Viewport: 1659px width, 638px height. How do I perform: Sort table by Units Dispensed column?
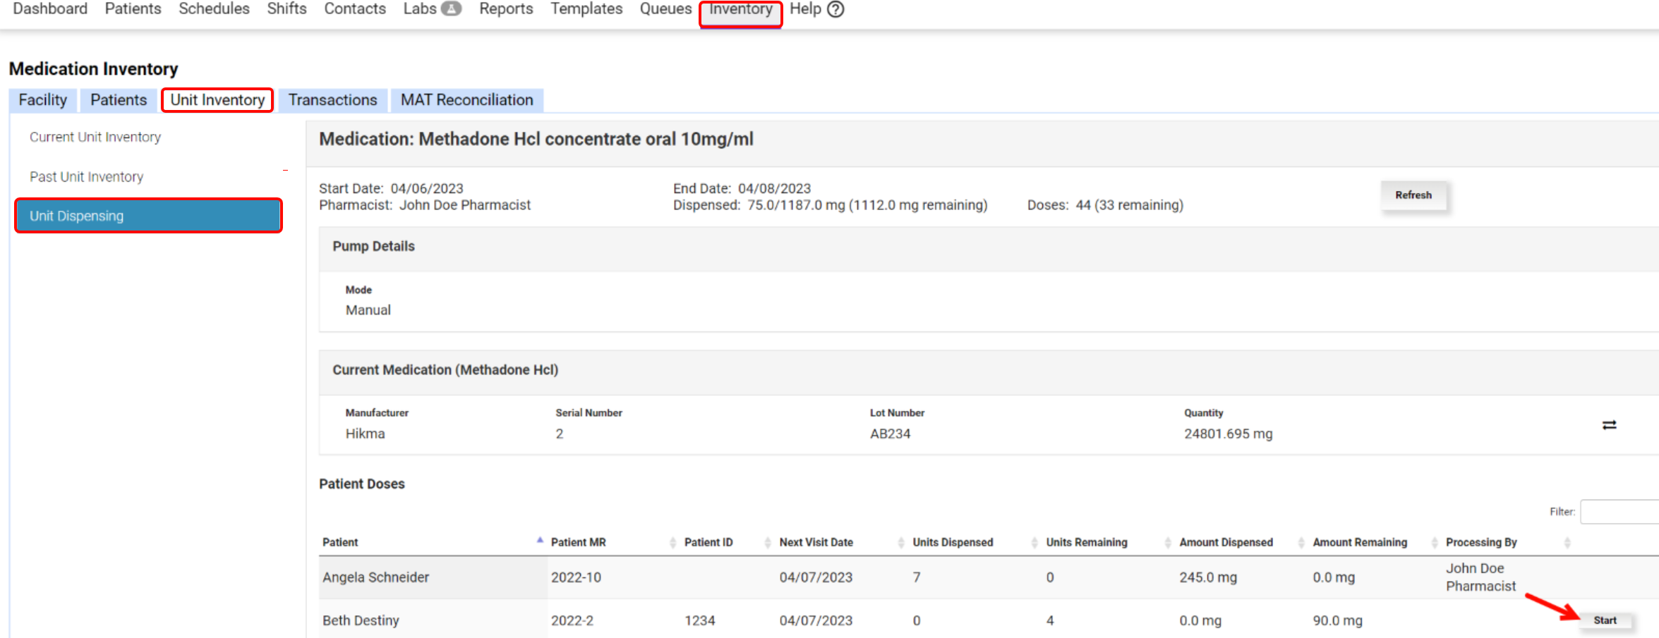pyautogui.click(x=952, y=542)
